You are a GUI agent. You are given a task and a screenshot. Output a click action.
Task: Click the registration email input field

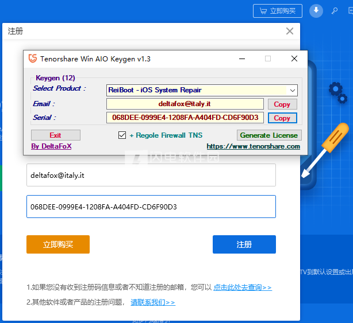[151, 175]
